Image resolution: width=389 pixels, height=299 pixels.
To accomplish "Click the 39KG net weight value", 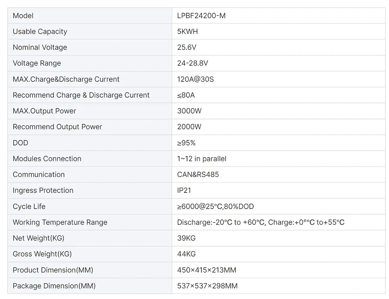I will (186, 238).
